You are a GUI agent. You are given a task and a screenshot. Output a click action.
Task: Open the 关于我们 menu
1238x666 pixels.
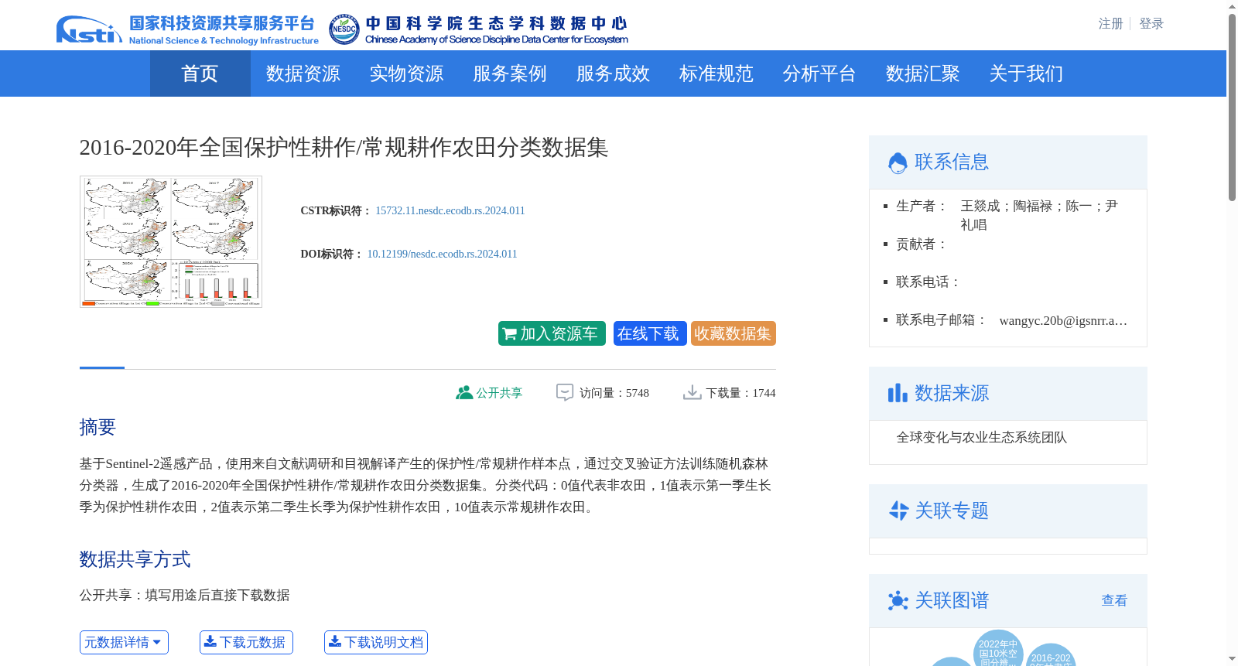(1026, 73)
